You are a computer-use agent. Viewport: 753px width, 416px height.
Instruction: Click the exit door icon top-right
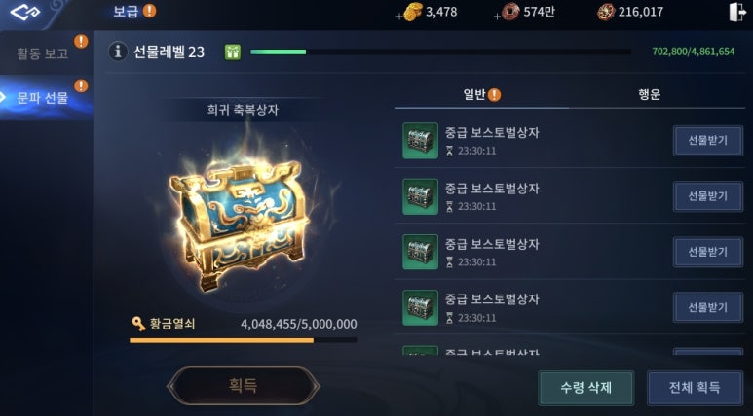[x=736, y=12]
